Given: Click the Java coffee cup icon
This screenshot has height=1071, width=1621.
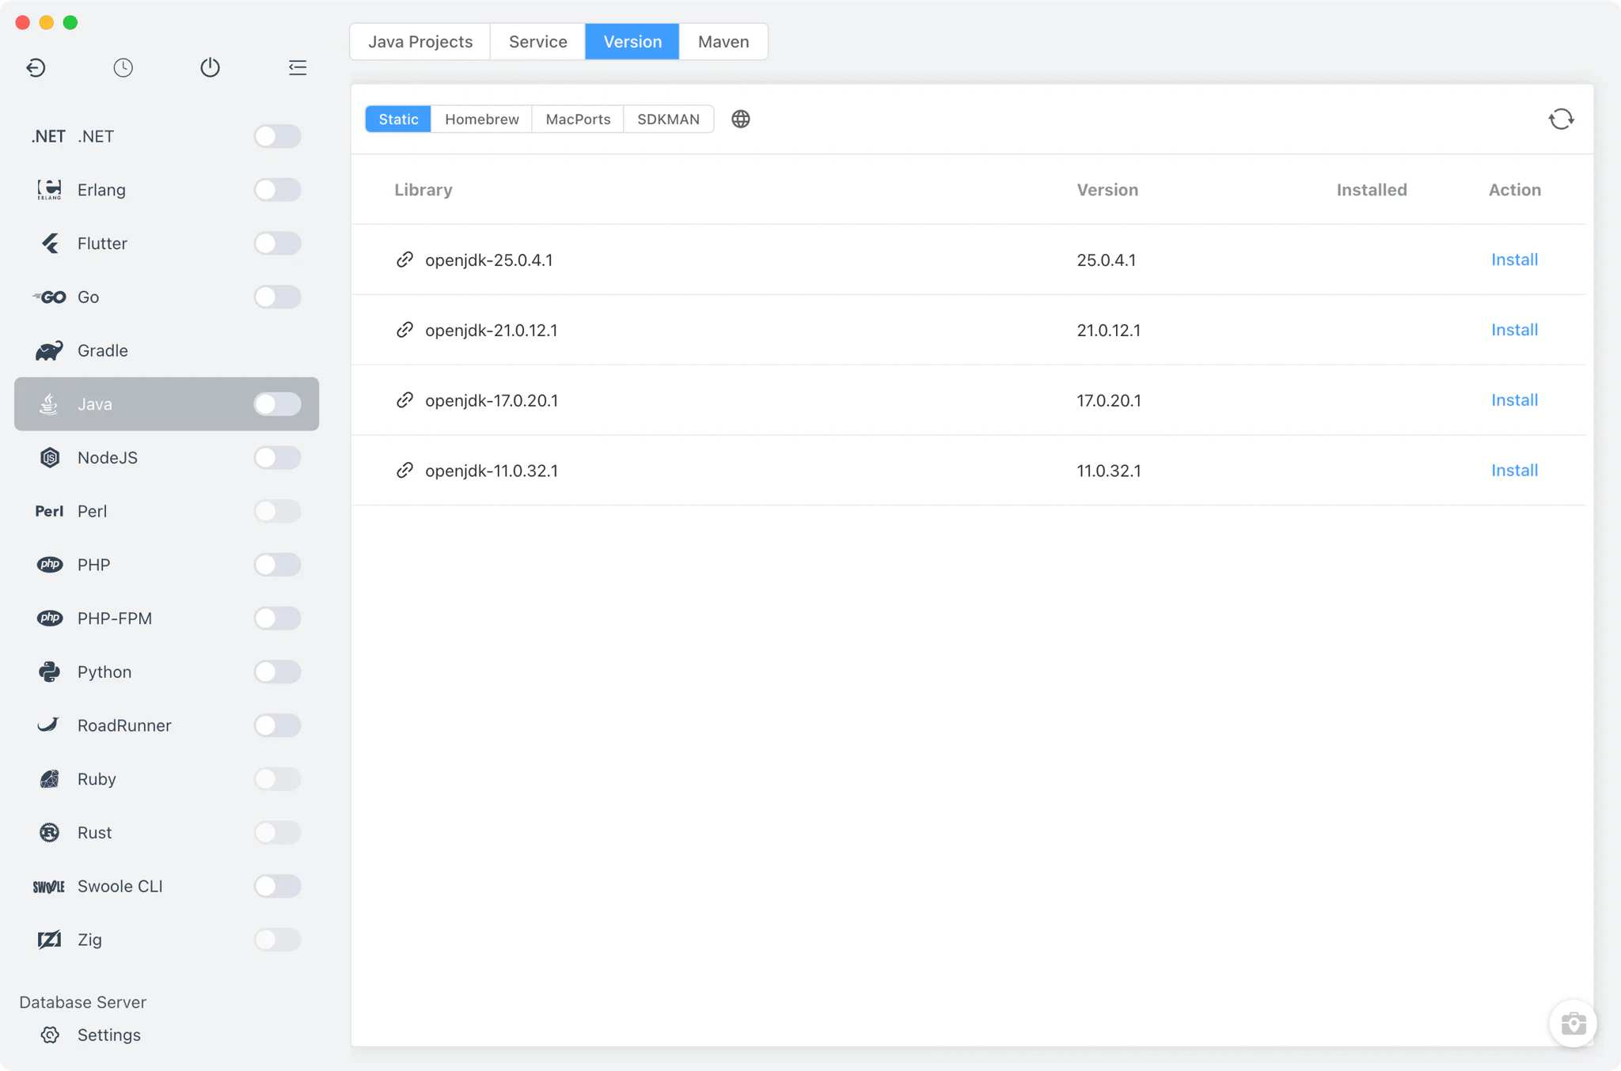Looking at the screenshot, I should tap(49, 404).
